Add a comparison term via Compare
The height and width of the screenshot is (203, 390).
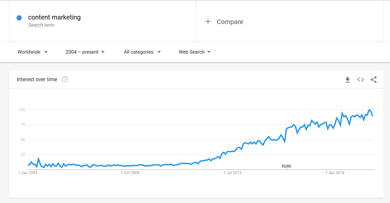coord(230,22)
